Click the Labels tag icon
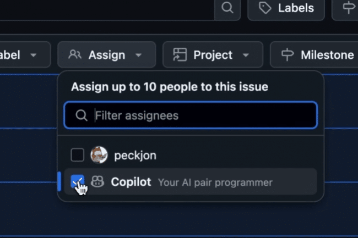Viewport: 358px width, 238px height. pyautogui.click(x=265, y=8)
